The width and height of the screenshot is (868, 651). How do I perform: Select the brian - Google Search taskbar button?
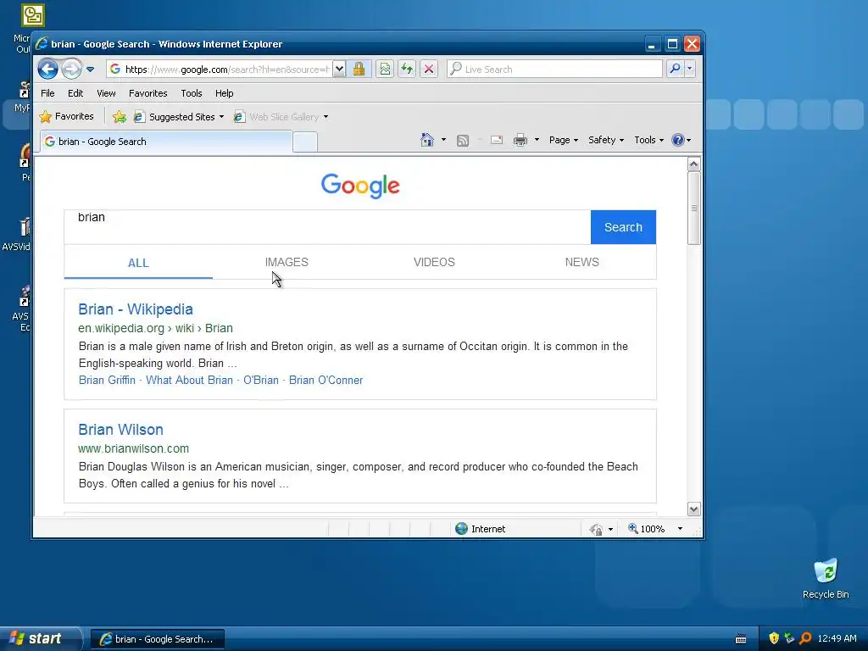pos(158,639)
